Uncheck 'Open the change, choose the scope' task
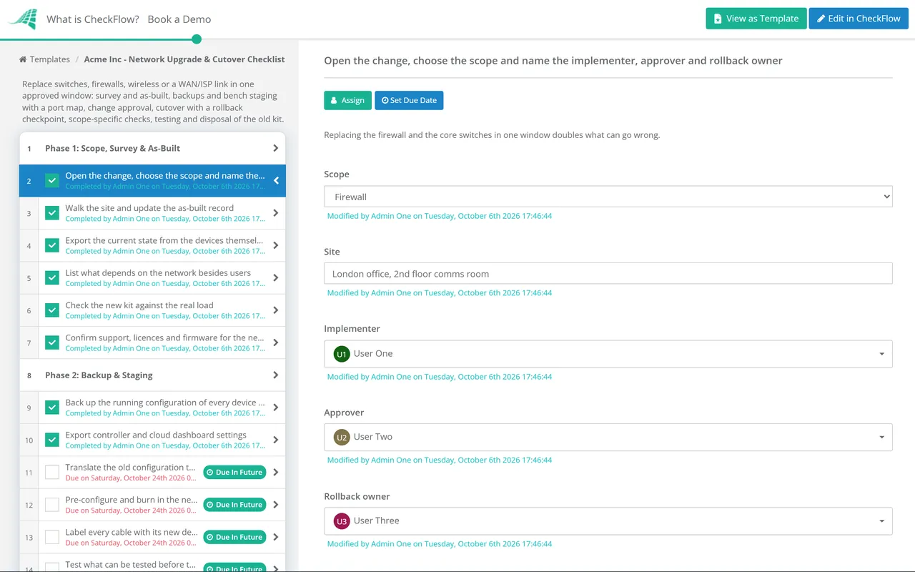Viewport: 915px width, 572px height. (x=52, y=181)
